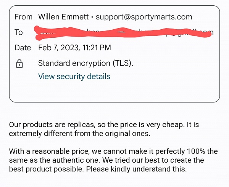Image resolution: width=229 pixels, height=187 pixels.
Task: Click the padlock encryption icon
Action: click(19, 64)
